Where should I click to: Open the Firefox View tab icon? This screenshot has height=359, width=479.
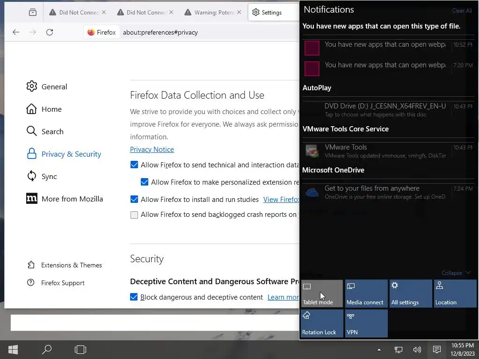click(32, 12)
